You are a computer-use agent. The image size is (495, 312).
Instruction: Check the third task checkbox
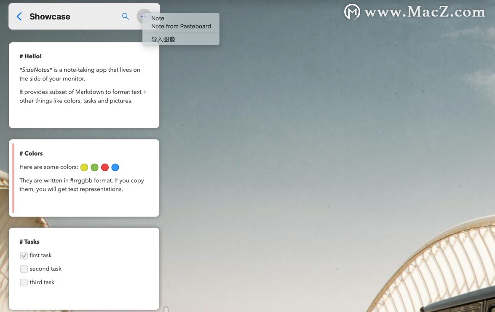point(24,282)
